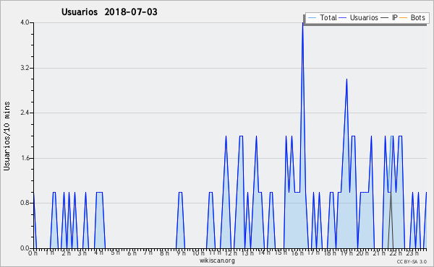
Task: Click the 4.0 y-axis value
Action: pos(25,22)
